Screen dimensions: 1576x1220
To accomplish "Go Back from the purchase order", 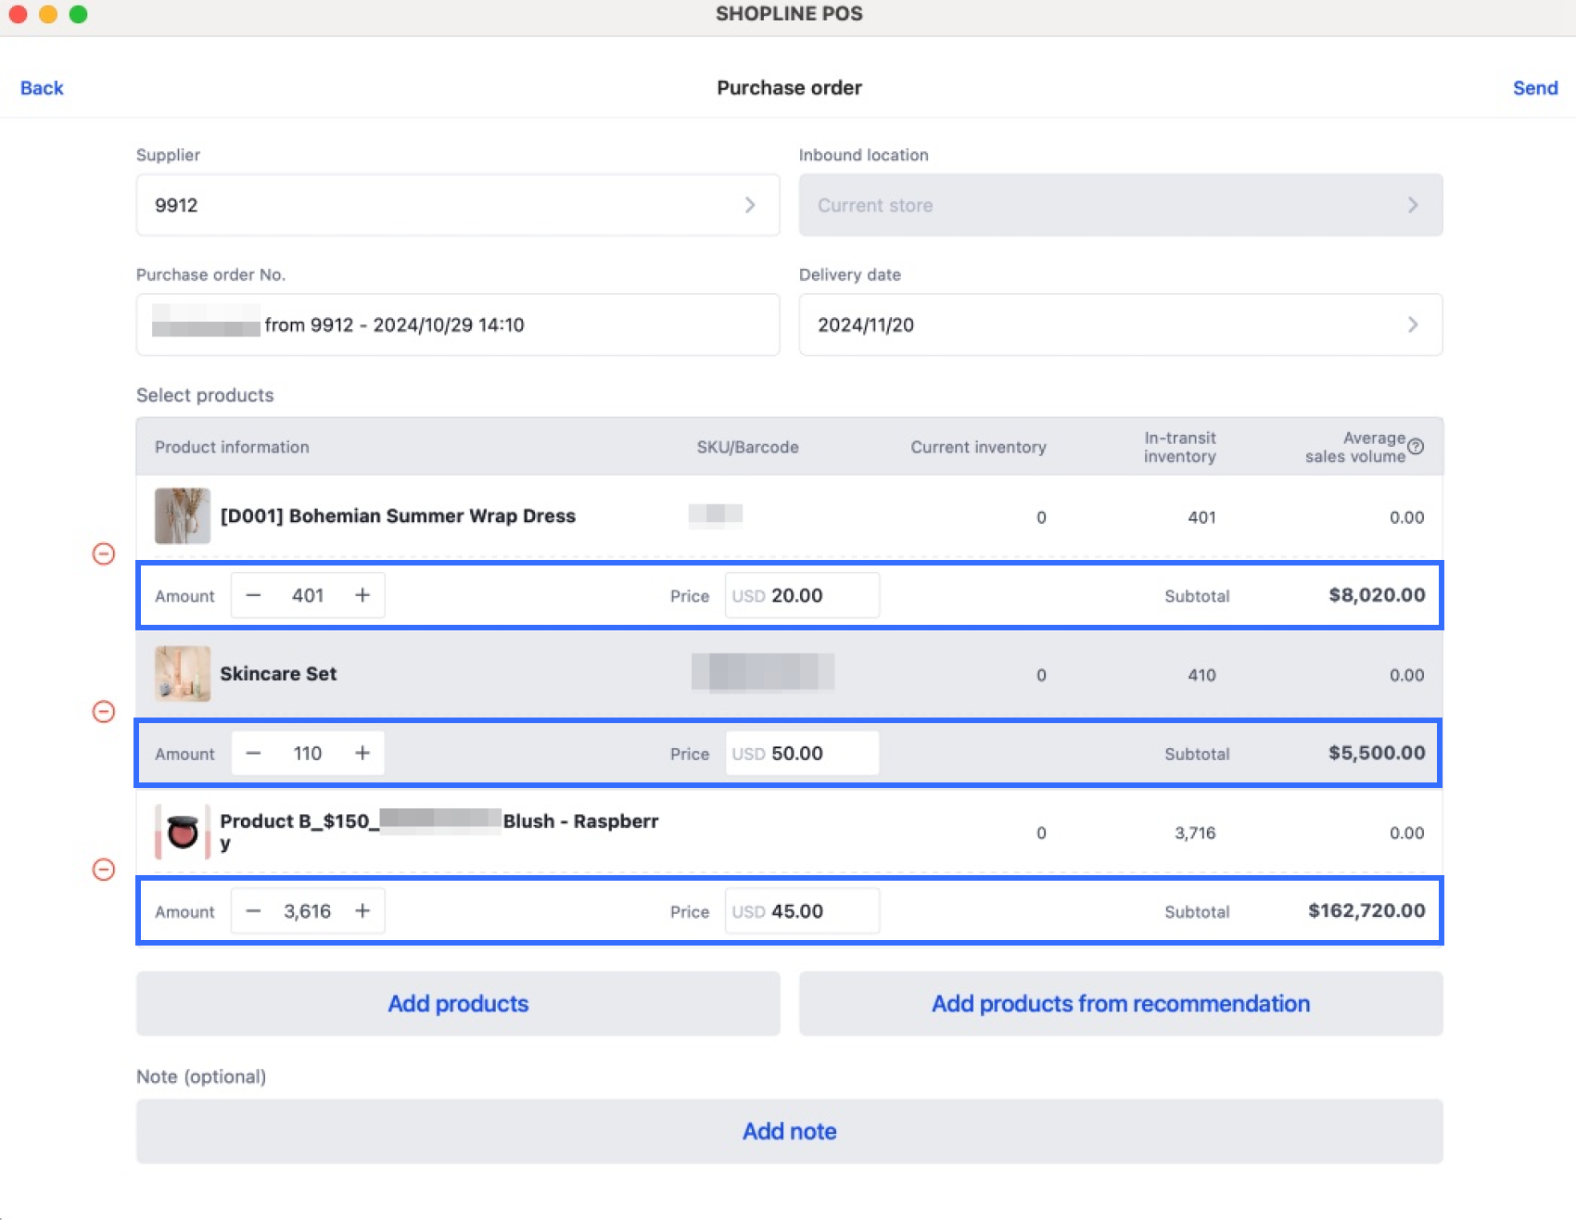I will pos(42,88).
